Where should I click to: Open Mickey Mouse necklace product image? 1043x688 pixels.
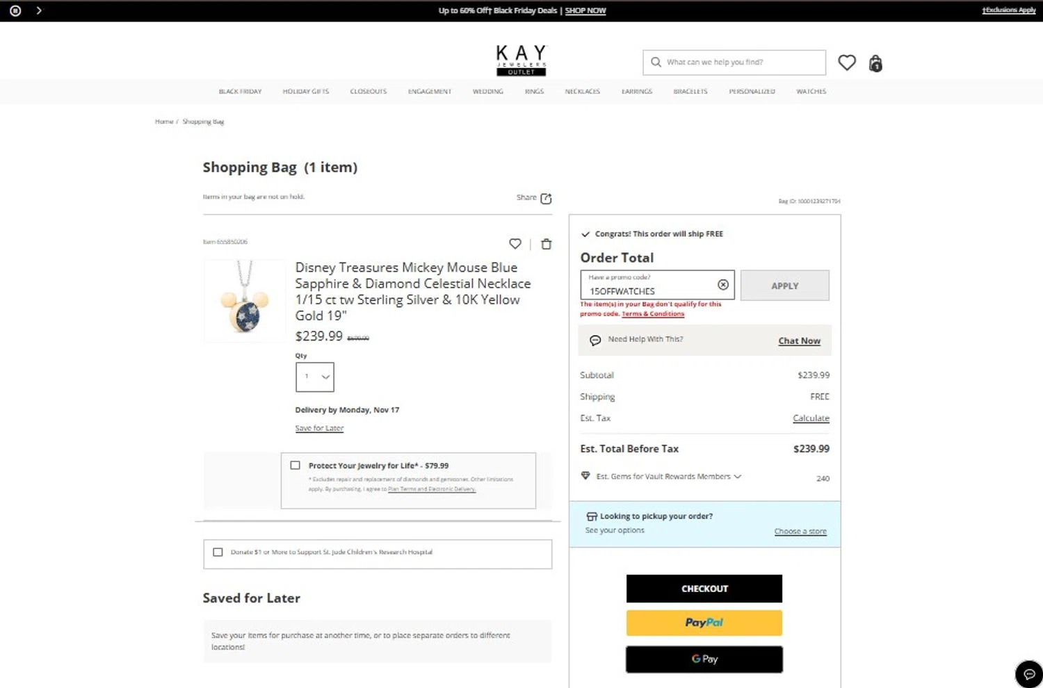click(245, 300)
